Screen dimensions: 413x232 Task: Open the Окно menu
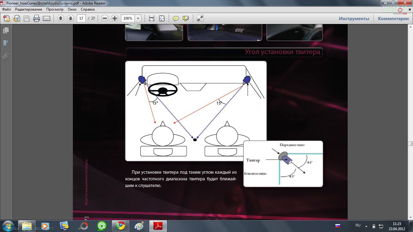tap(72, 9)
